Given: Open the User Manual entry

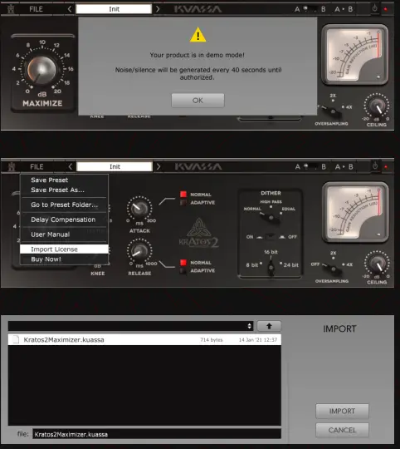Looking at the screenshot, I should 51,234.
